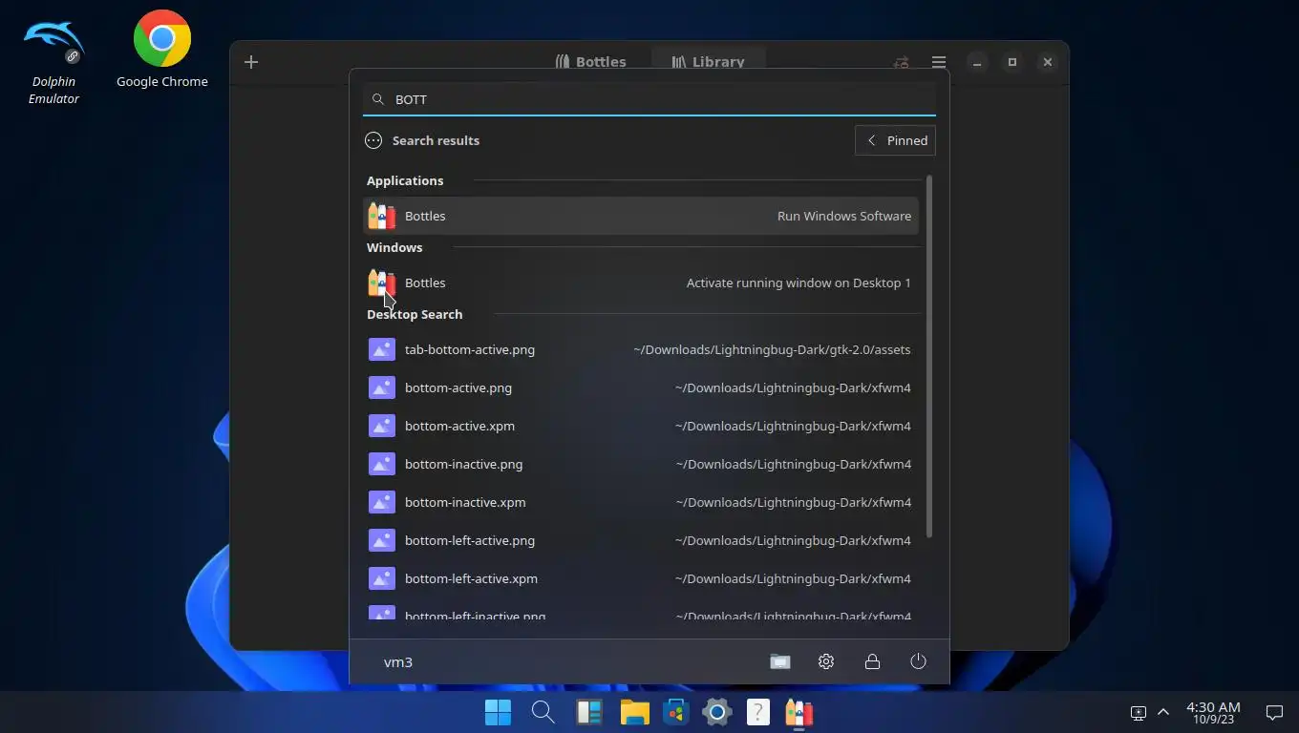
Task: Add a new bottle with plus button
Action: coord(251,62)
